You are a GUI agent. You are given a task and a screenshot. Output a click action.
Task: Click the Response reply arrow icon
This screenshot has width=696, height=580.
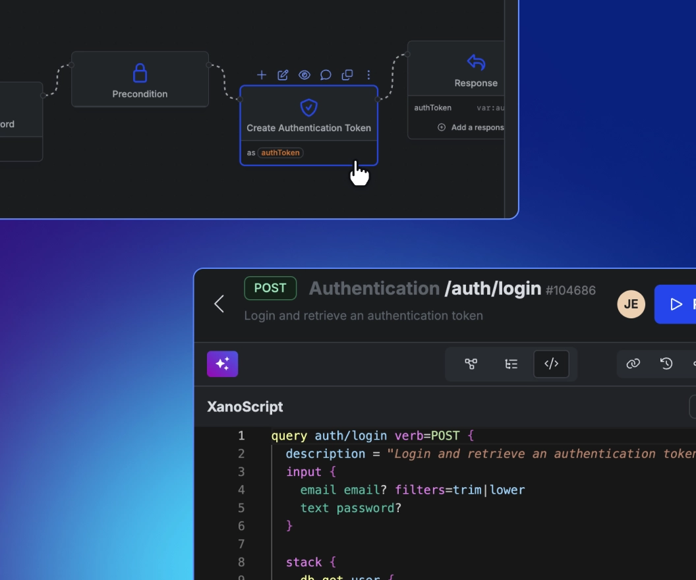pos(476,62)
